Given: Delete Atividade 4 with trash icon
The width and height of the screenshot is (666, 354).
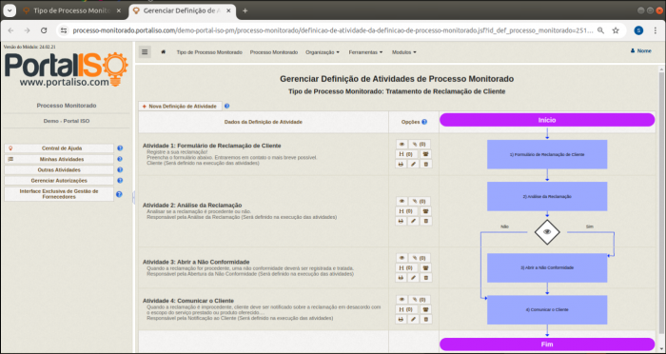Looking at the screenshot, I should click(426, 319).
